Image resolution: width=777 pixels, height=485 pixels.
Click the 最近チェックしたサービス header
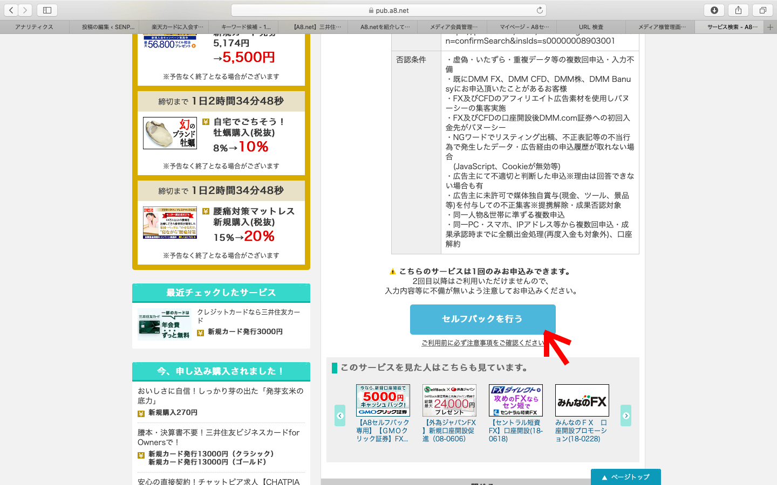221,293
